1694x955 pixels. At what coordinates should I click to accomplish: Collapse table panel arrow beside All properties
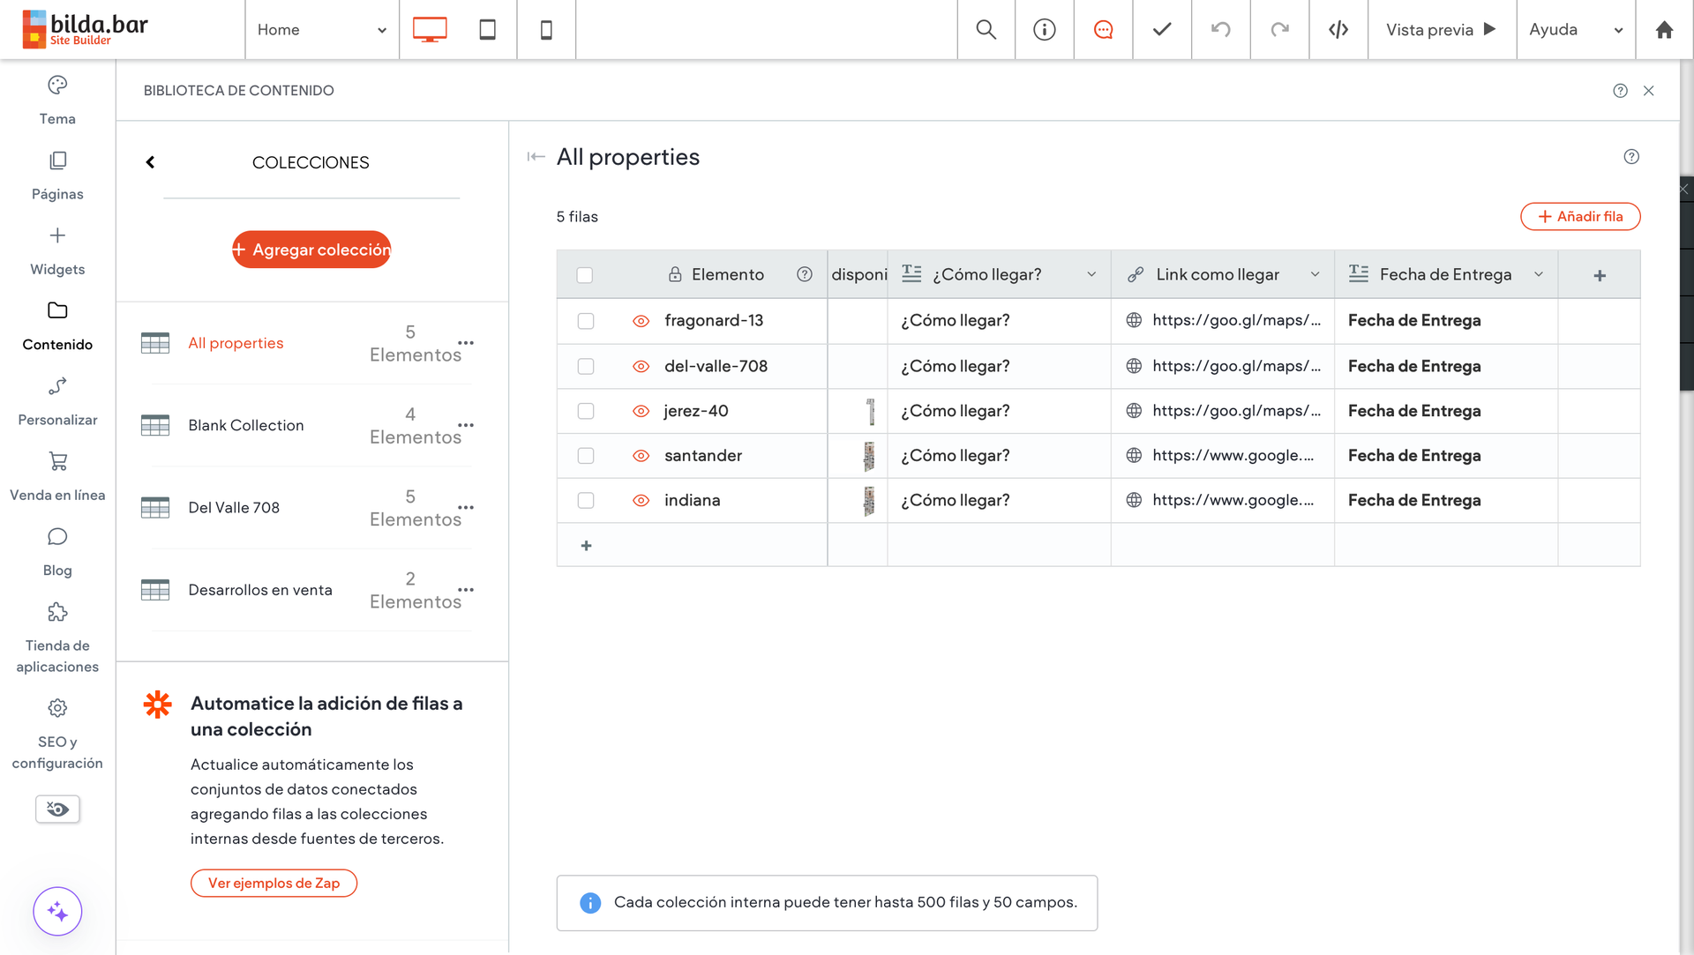[x=536, y=157]
